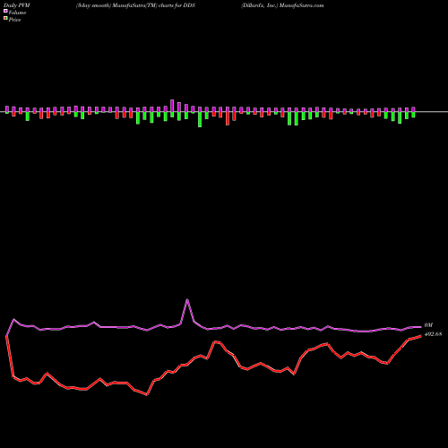Click the Price legend swatch
This screenshot has height=448, width=448.
tap(5, 18)
